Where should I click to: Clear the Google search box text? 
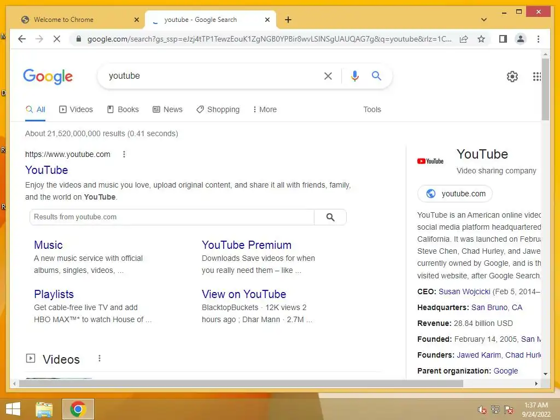[x=328, y=75]
